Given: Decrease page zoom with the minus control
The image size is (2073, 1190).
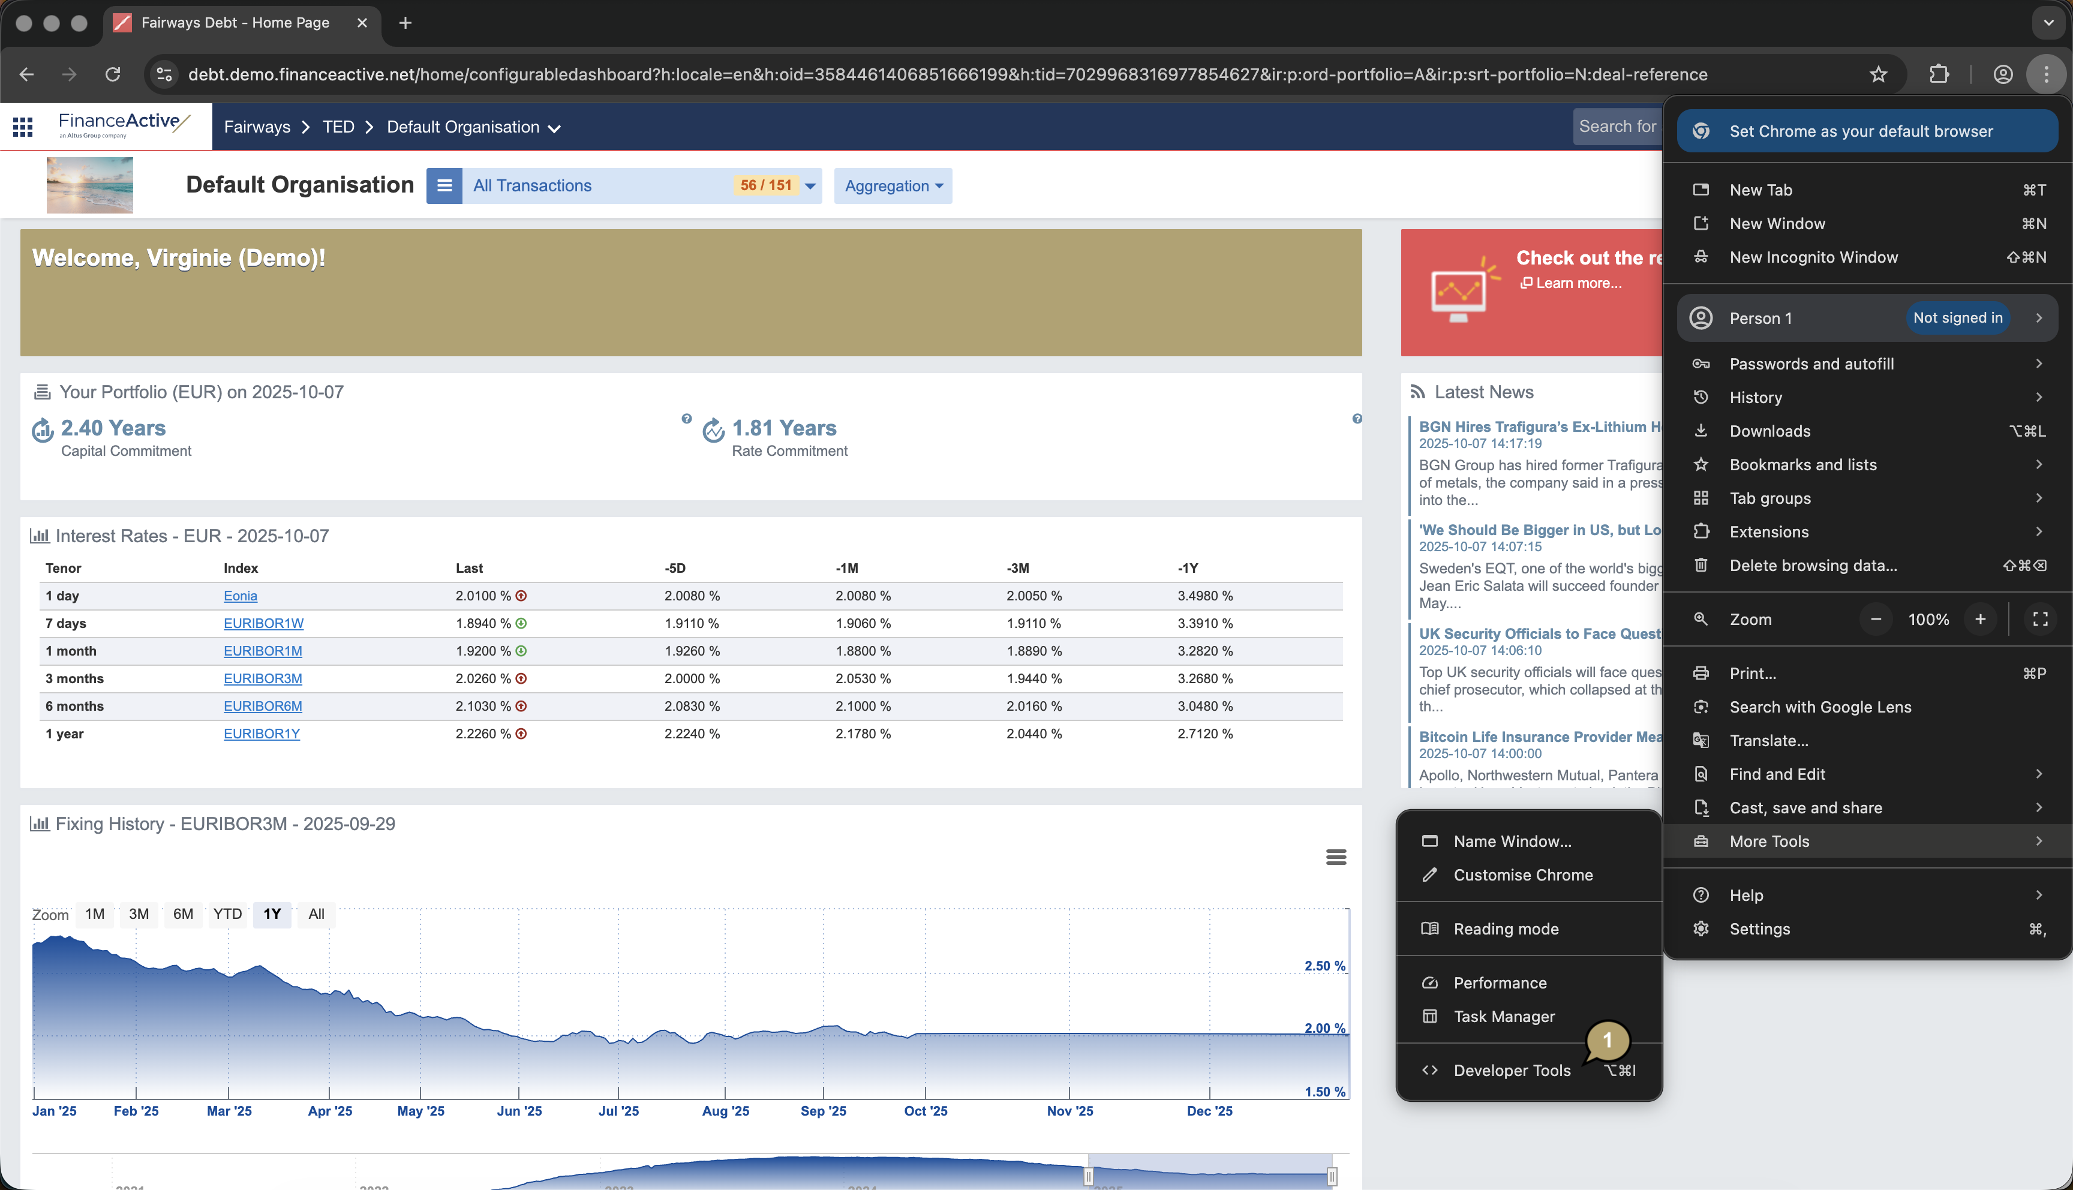Looking at the screenshot, I should (1876, 619).
